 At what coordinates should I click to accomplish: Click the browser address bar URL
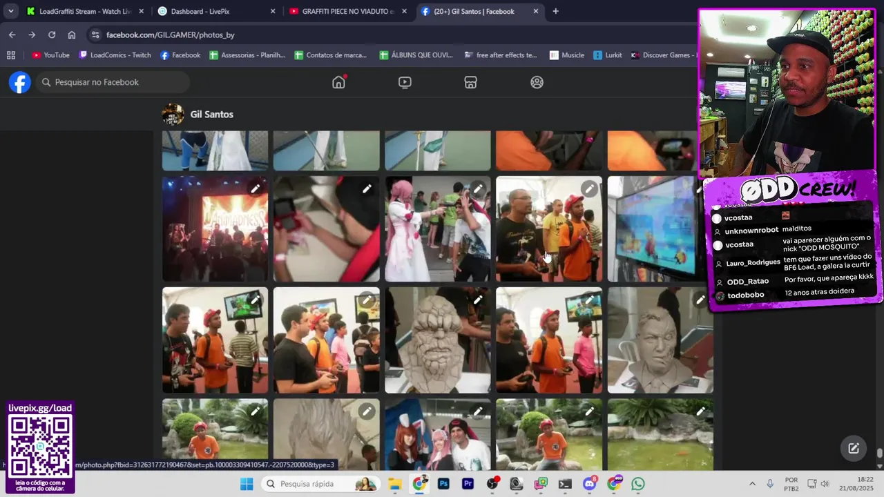pos(171,35)
